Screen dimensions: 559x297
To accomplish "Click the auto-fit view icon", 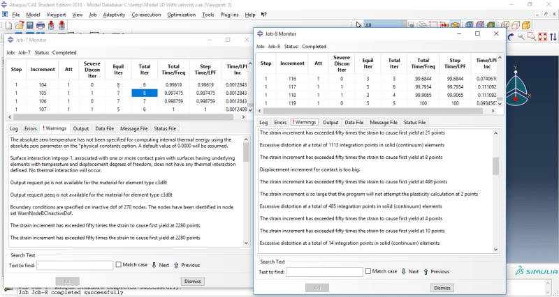I will click(543, 36).
